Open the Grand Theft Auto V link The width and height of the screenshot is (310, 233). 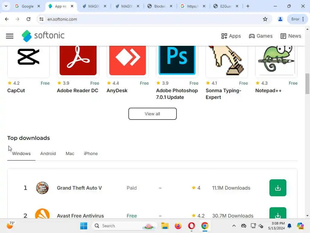[79, 188]
